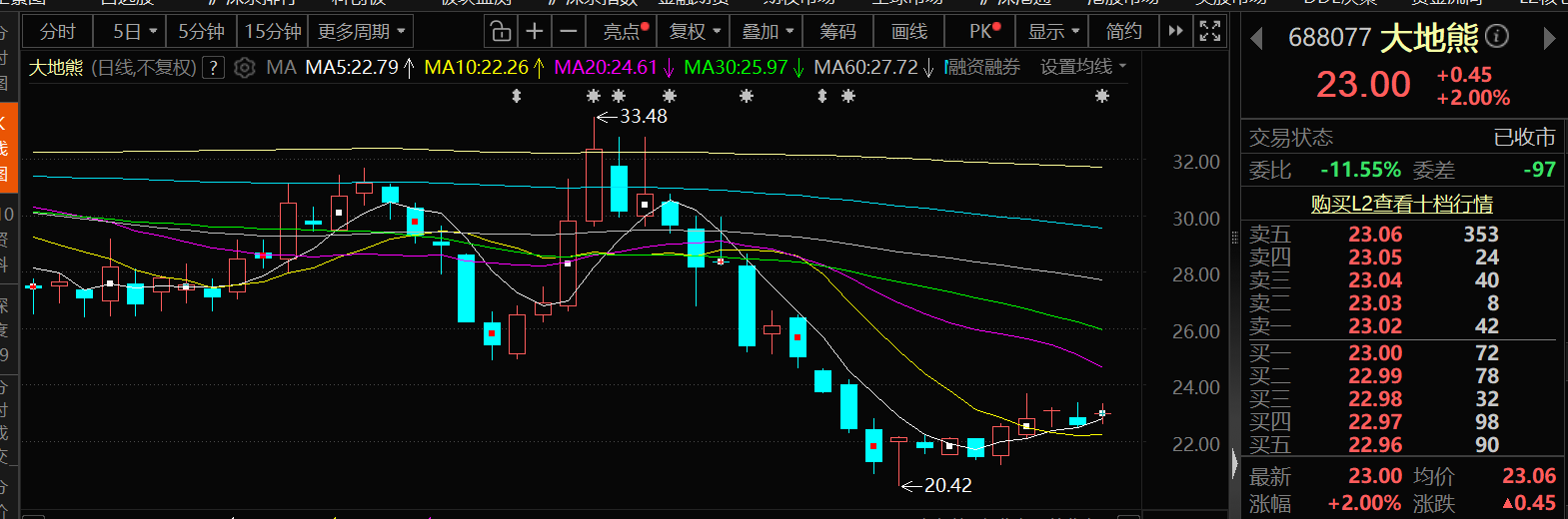This screenshot has height=519, width=1568.
Task: Switch to 15分钟 period
Action: tap(273, 32)
